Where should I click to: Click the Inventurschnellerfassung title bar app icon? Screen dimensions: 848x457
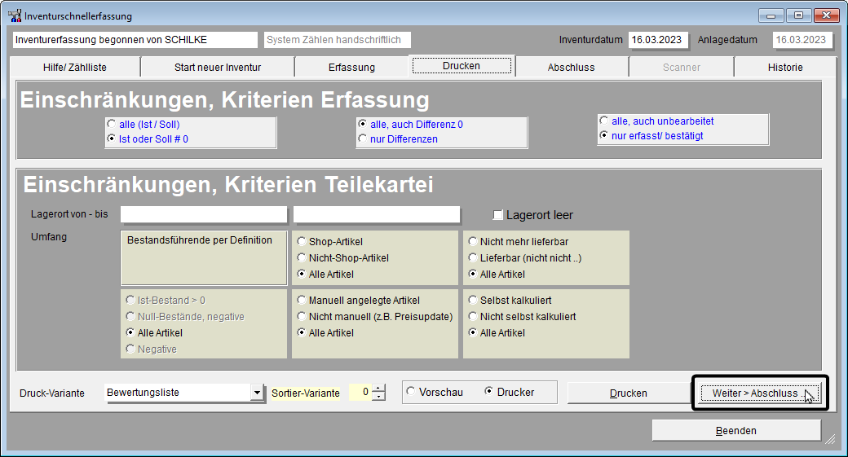15,15
